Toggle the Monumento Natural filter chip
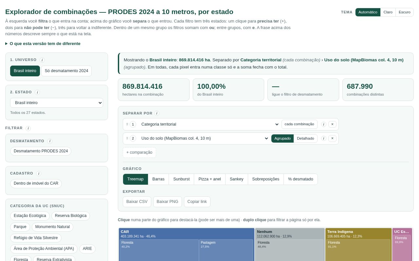419x261 pixels. pyautogui.click(x=52, y=227)
